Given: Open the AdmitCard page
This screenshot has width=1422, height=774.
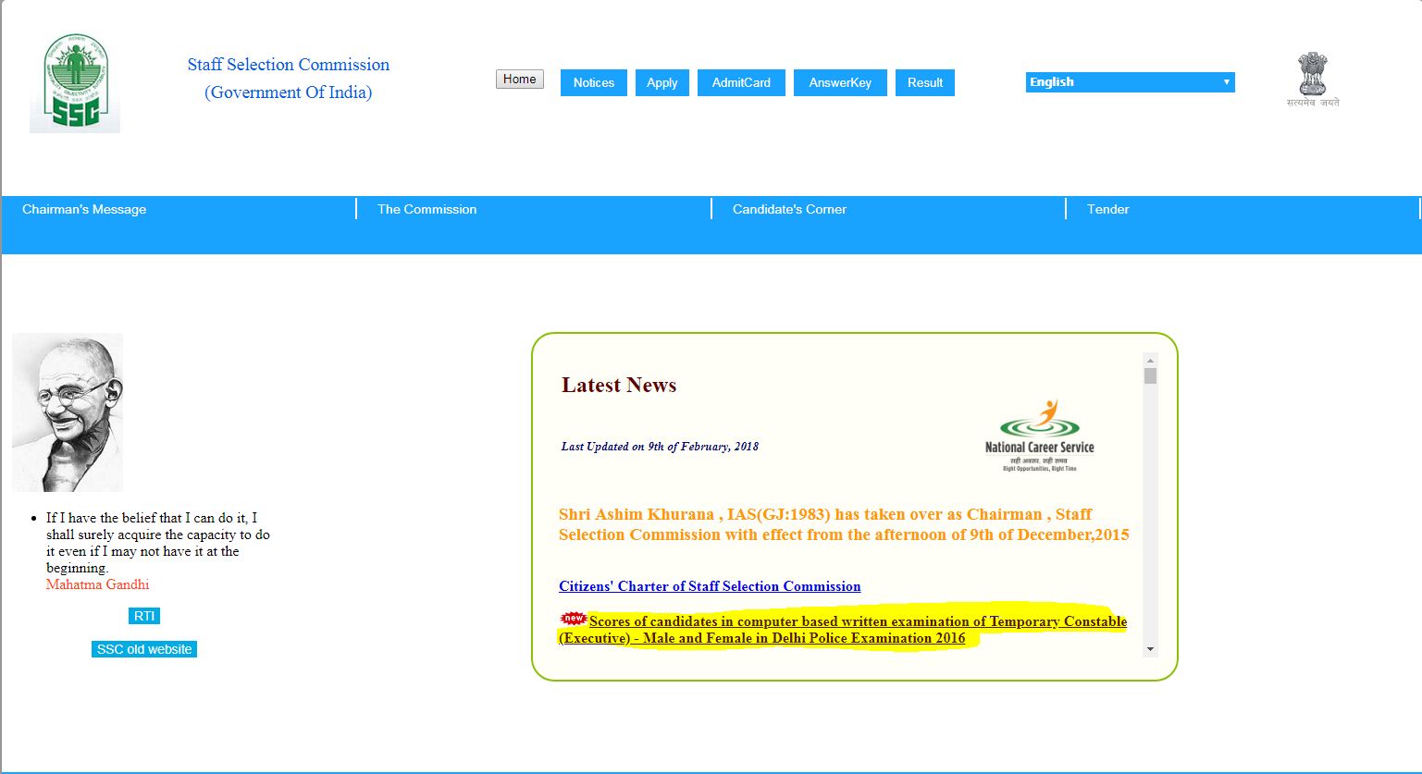Looking at the screenshot, I should pyautogui.click(x=741, y=82).
